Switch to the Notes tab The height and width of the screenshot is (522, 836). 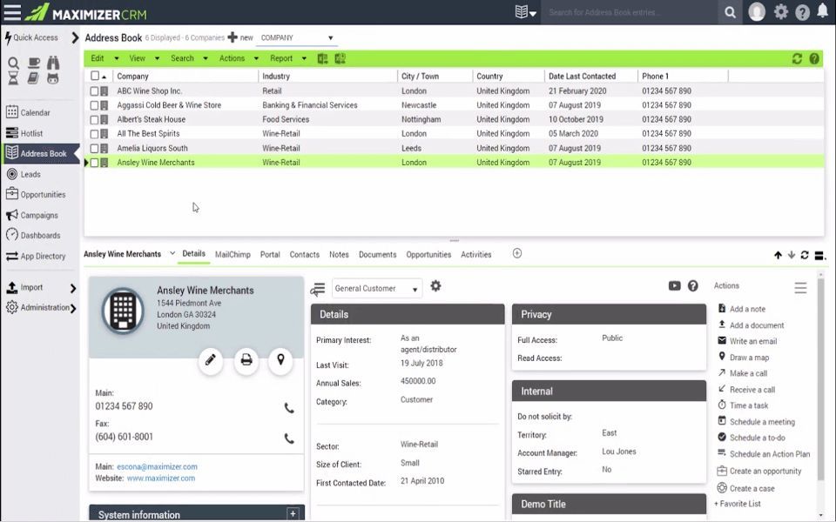[x=339, y=255]
